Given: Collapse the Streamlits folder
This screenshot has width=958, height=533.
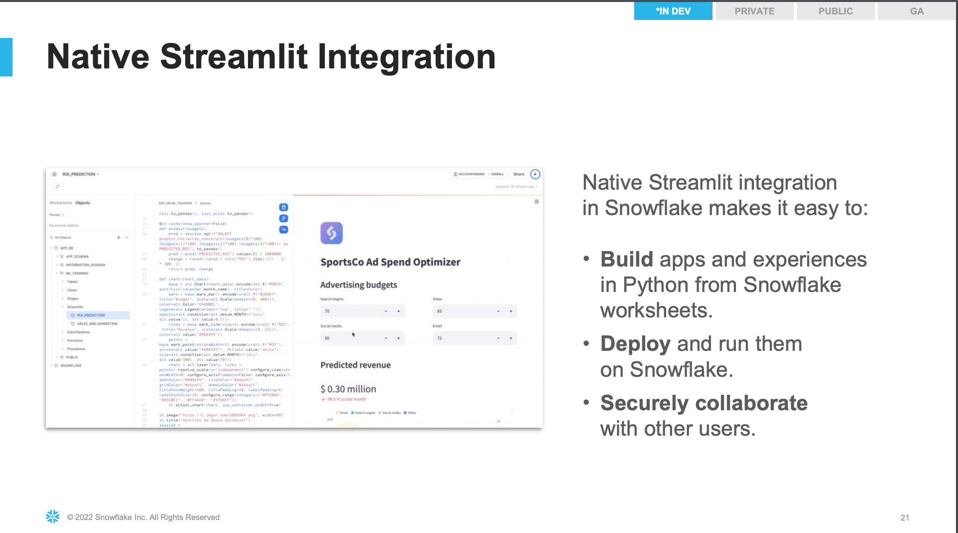Looking at the screenshot, I should tap(63, 307).
